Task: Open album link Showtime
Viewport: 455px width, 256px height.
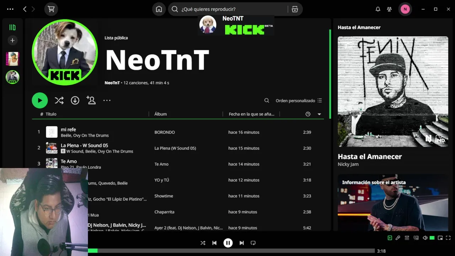Action: [164, 196]
